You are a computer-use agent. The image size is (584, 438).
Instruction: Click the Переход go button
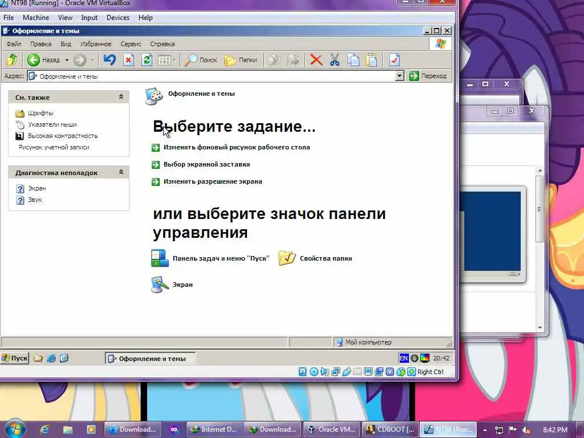point(428,76)
